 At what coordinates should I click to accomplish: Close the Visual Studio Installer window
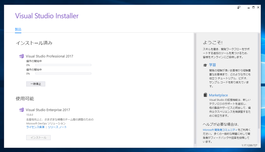click(258, 7)
